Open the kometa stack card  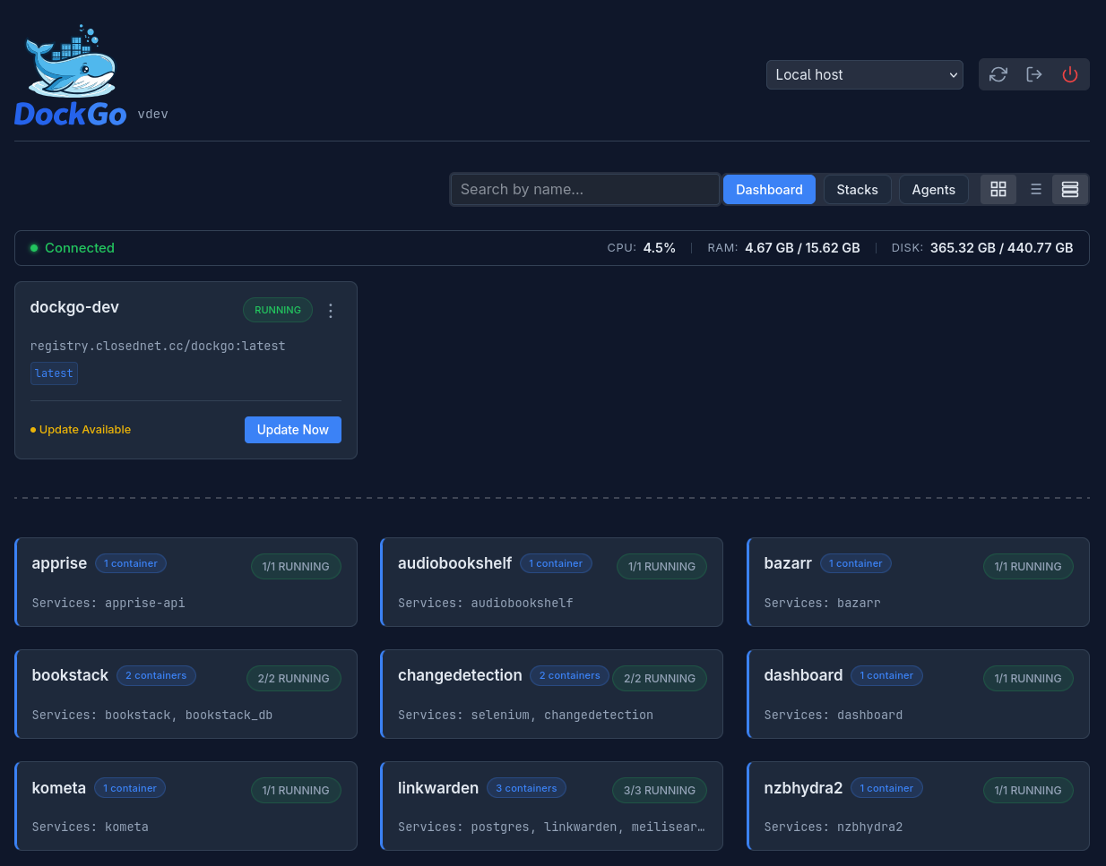186,806
